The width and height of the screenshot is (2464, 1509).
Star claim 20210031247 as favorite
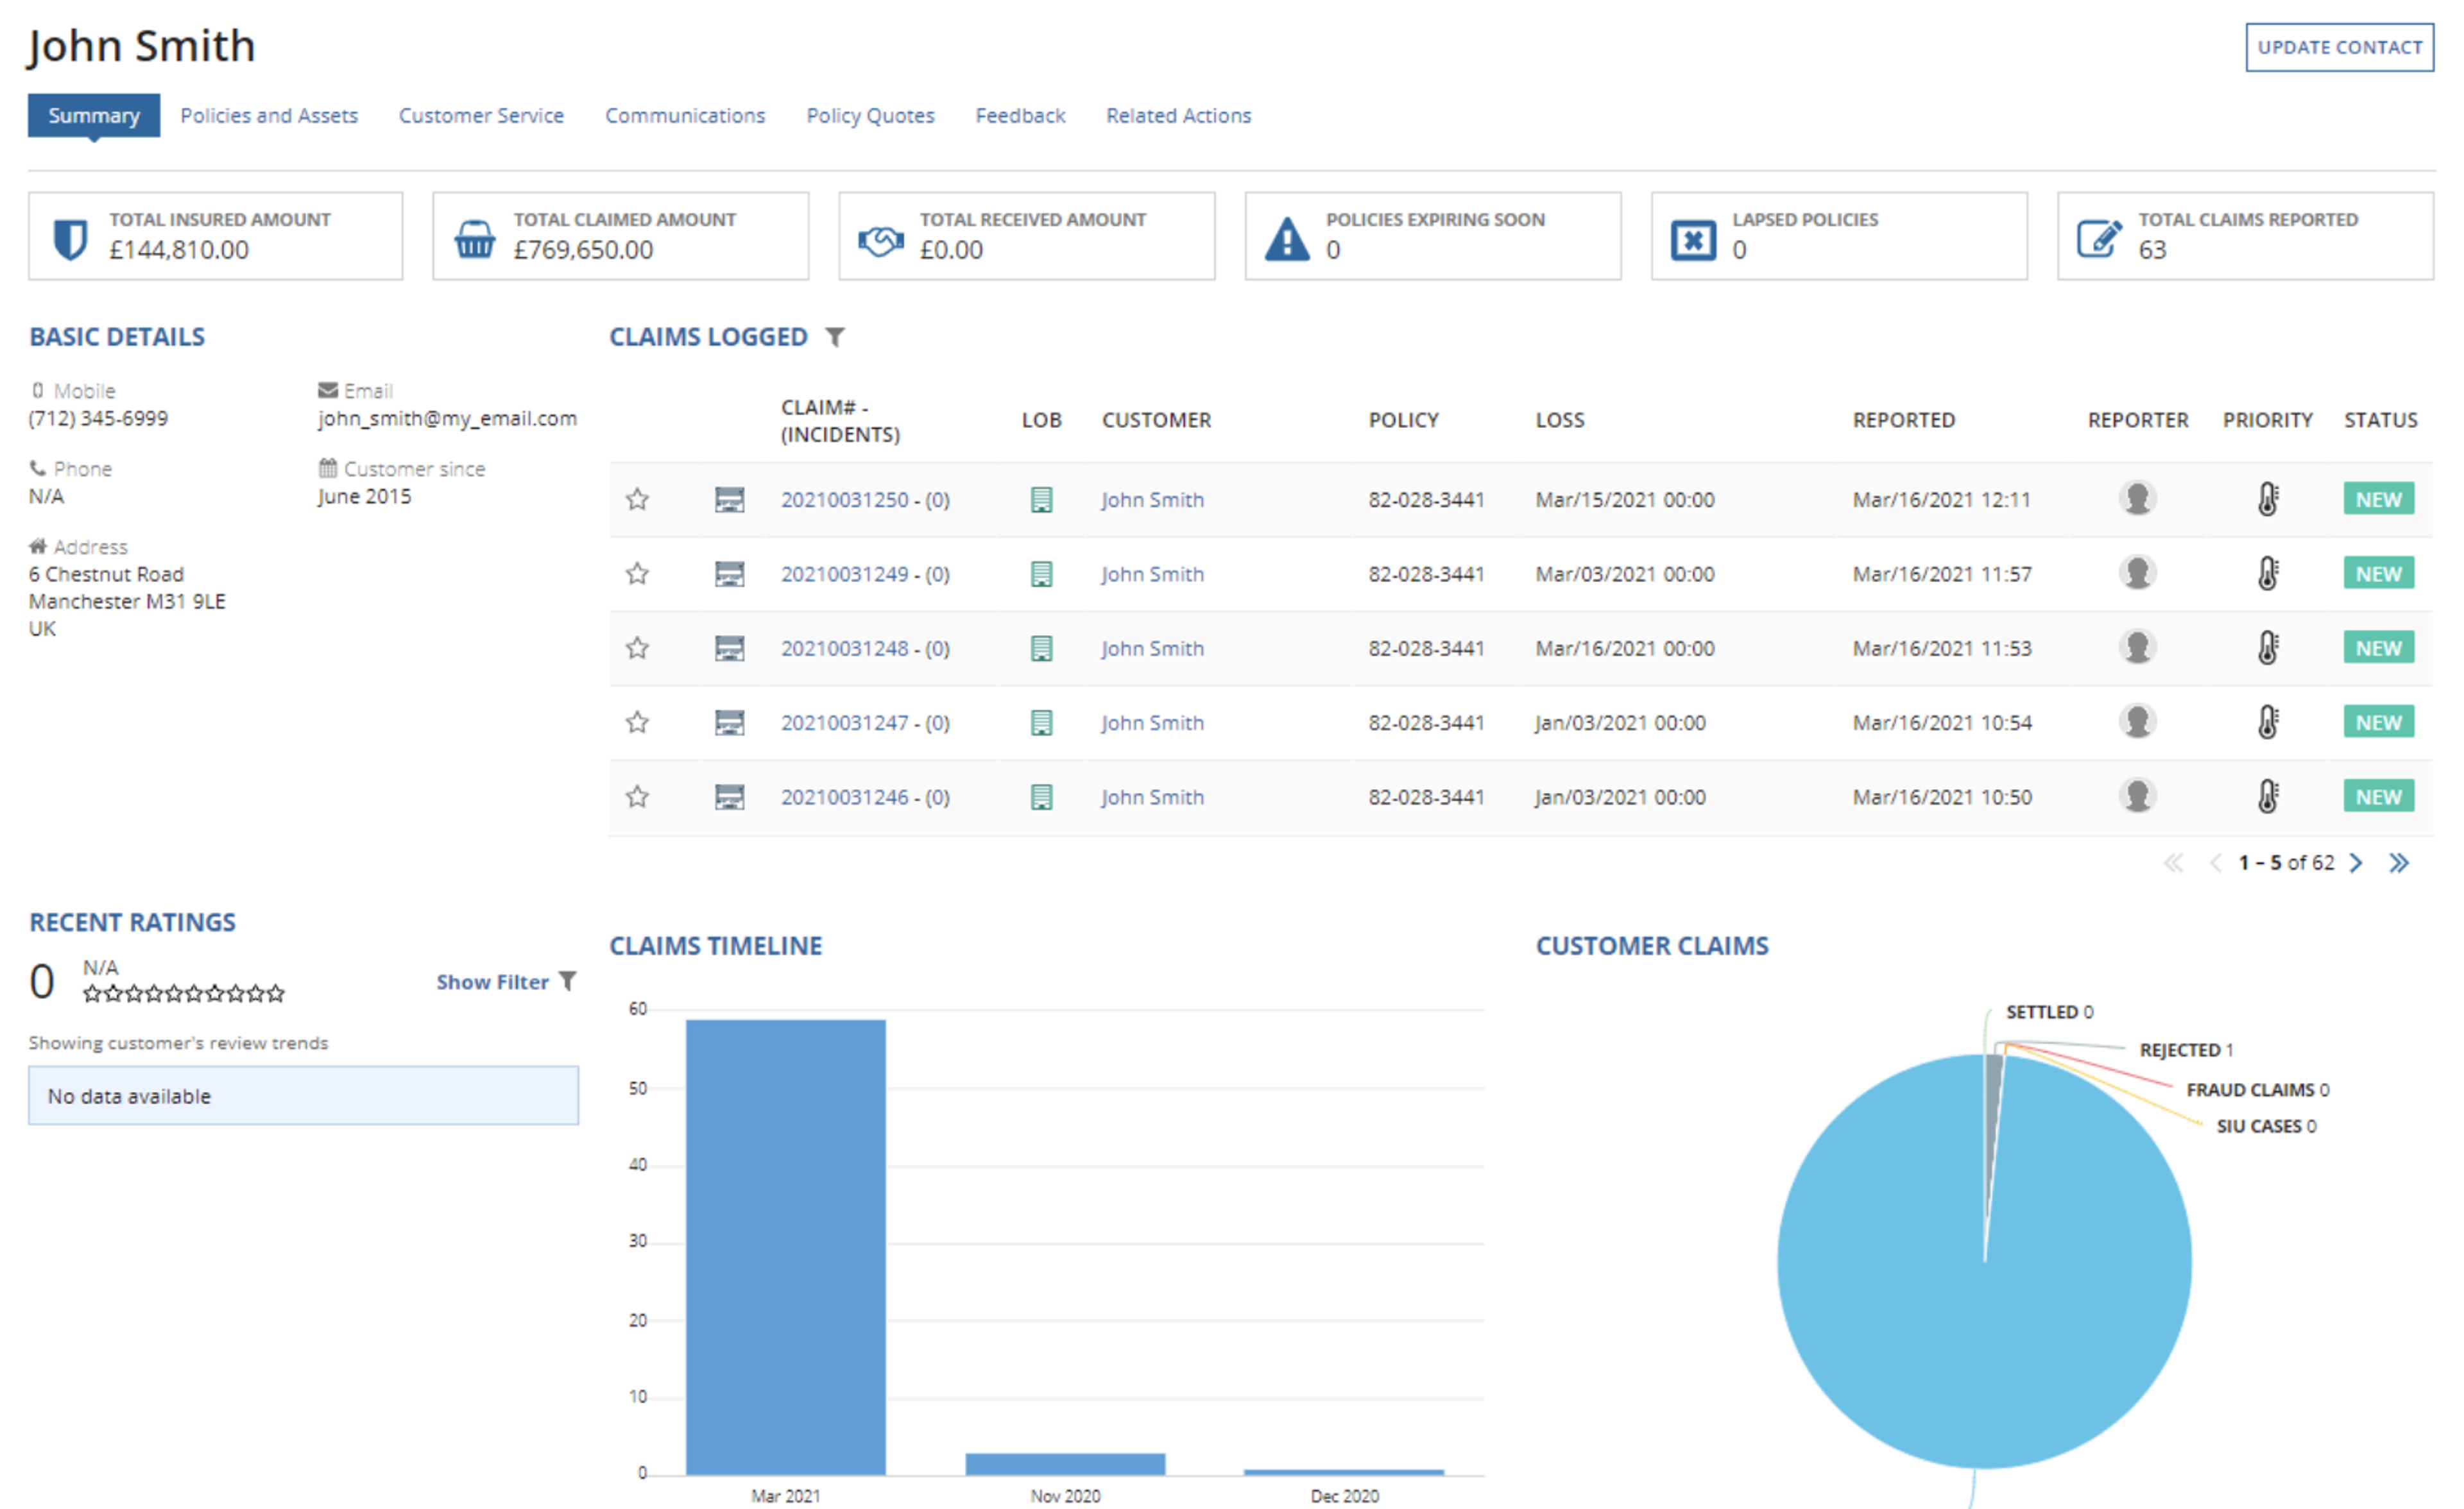click(638, 722)
